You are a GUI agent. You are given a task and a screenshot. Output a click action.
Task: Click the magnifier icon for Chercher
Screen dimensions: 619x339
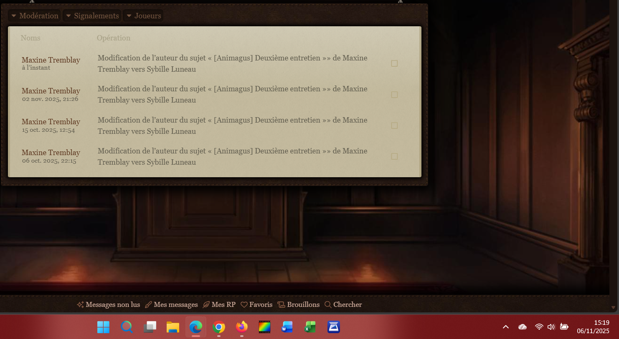[x=328, y=305]
